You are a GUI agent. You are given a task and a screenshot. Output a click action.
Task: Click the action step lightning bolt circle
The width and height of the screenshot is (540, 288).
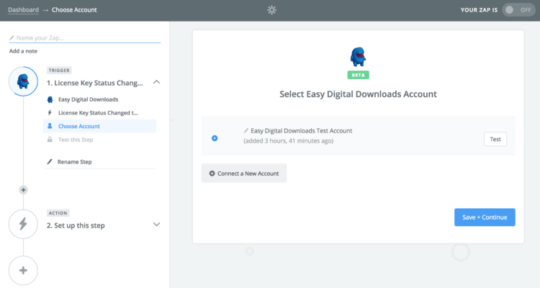(x=23, y=224)
